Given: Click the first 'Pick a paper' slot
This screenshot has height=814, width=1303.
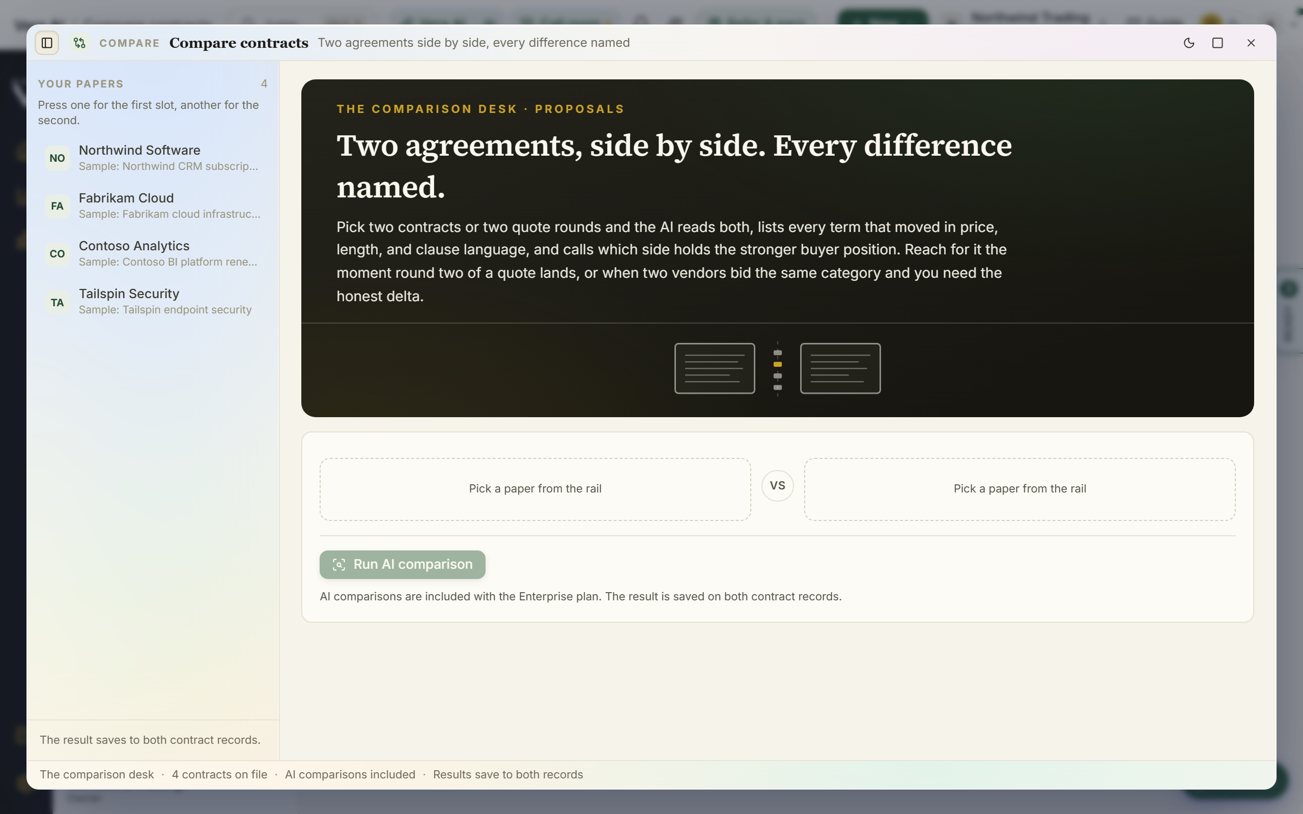Looking at the screenshot, I should point(535,489).
